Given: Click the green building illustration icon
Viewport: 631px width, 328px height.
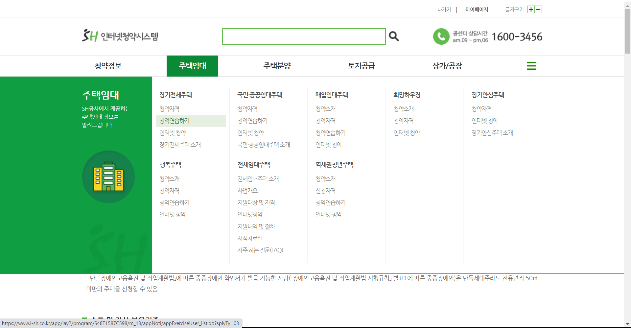Looking at the screenshot, I should coord(108,176).
